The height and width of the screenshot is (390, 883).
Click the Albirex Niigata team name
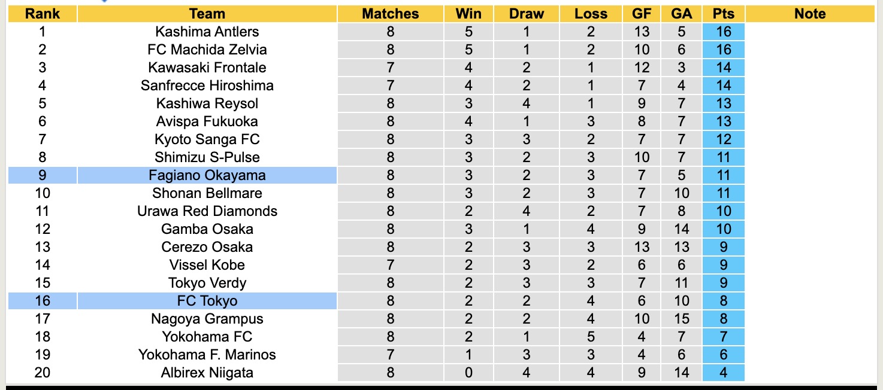[207, 373]
